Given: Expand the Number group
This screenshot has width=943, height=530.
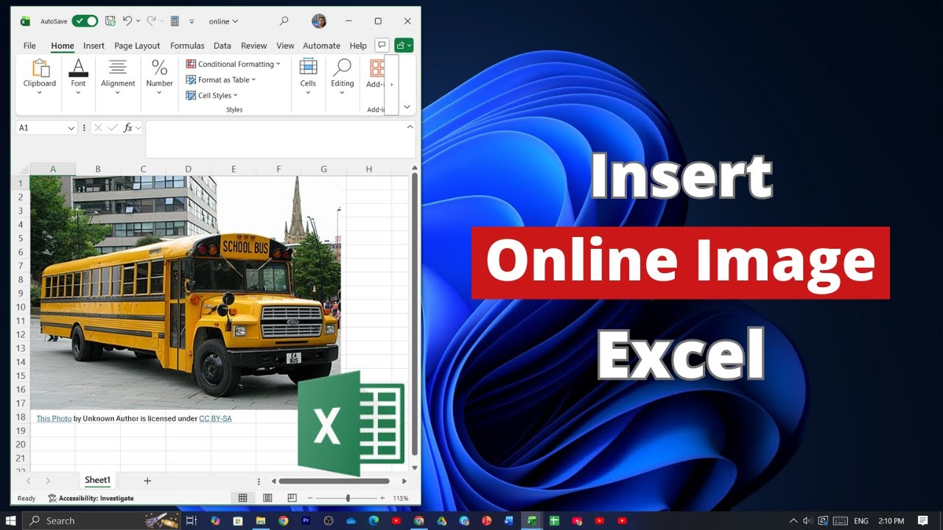Looking at the screenshot, I should coord(159,77).
